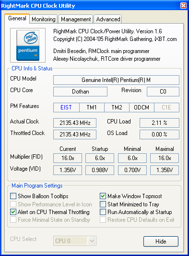Screen dimensions: 189x256
Task: Click the Maximal multiplier value 16.0x
Action: click(165, 158)
